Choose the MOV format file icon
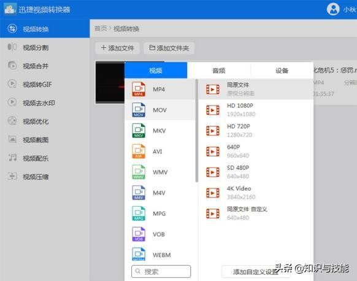The image size is (357, 281). 139,110
